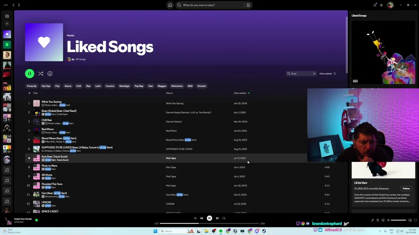Click into the 'lil uzi' playlist search field
This screenshot has height=235, width=419.
(x=301, y=73)
